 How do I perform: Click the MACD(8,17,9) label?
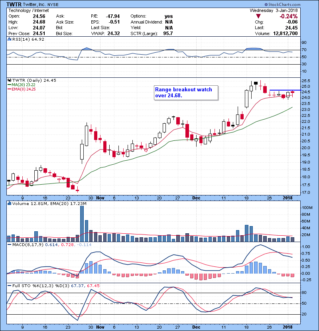point(28,245)
